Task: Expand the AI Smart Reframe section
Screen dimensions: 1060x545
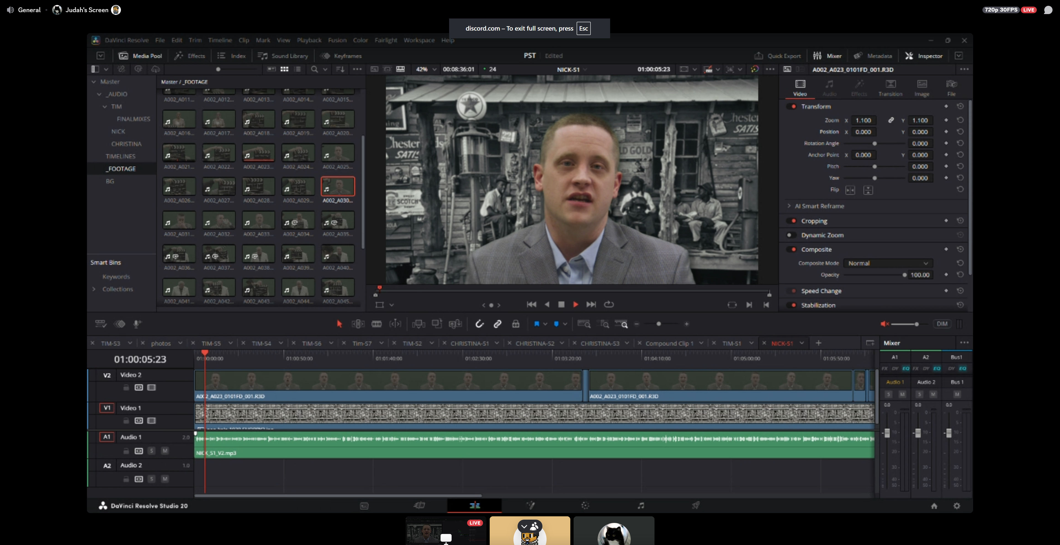Action: (x=789, y=206)
